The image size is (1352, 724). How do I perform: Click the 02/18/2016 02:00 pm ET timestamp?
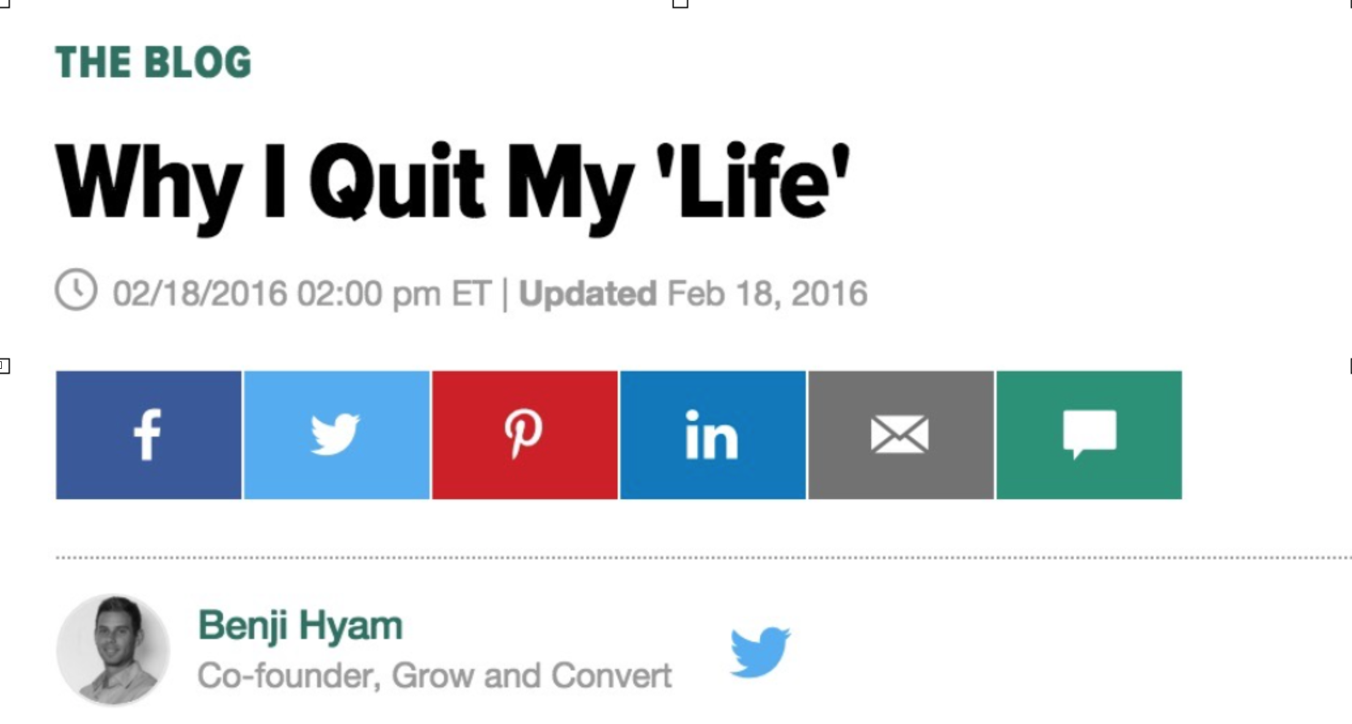[x=302, y=294]
